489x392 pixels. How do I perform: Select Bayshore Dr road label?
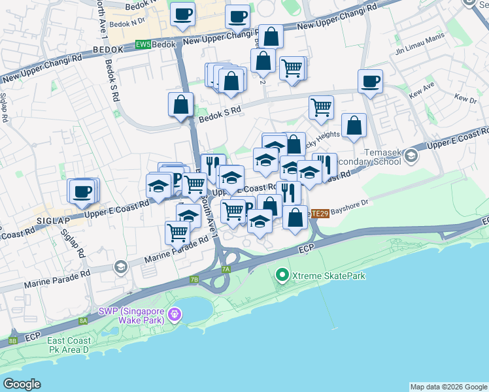(350, 207)
